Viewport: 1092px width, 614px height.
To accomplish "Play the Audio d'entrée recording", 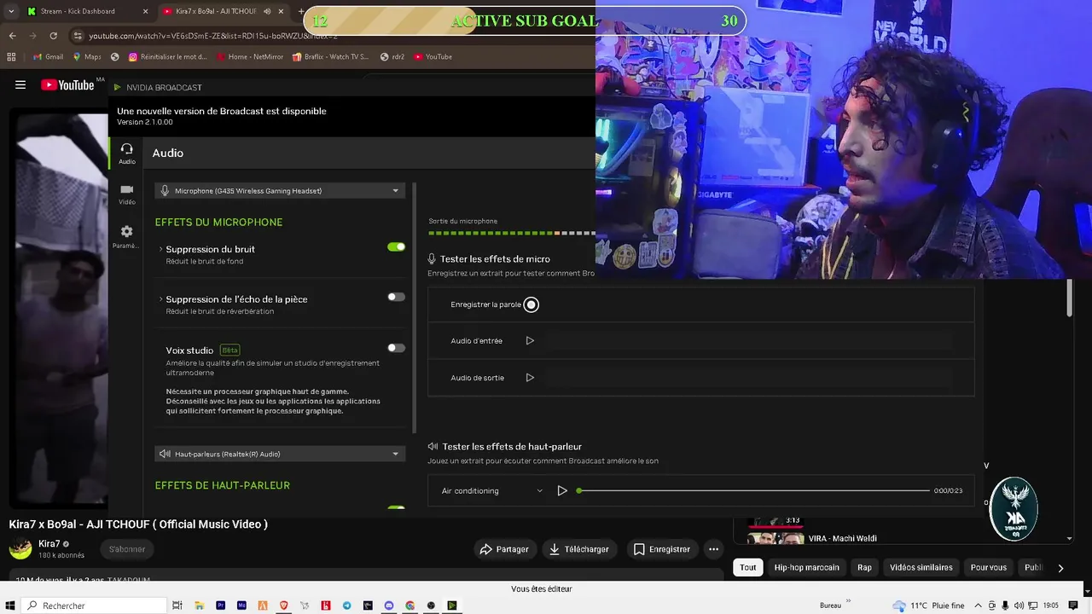I will 530,341.
